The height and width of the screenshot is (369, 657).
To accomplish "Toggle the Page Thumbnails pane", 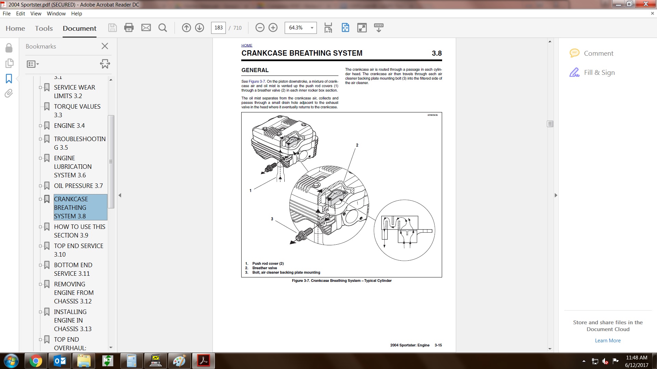I will pos(9,63).
